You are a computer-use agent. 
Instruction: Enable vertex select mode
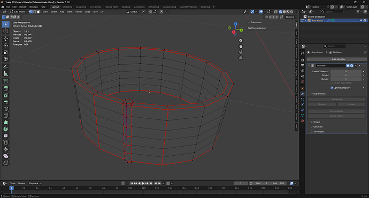coord(31,12)
